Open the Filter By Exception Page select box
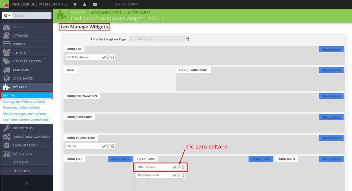352x191 pixels. pyautogui.click(x=159, y=39)
